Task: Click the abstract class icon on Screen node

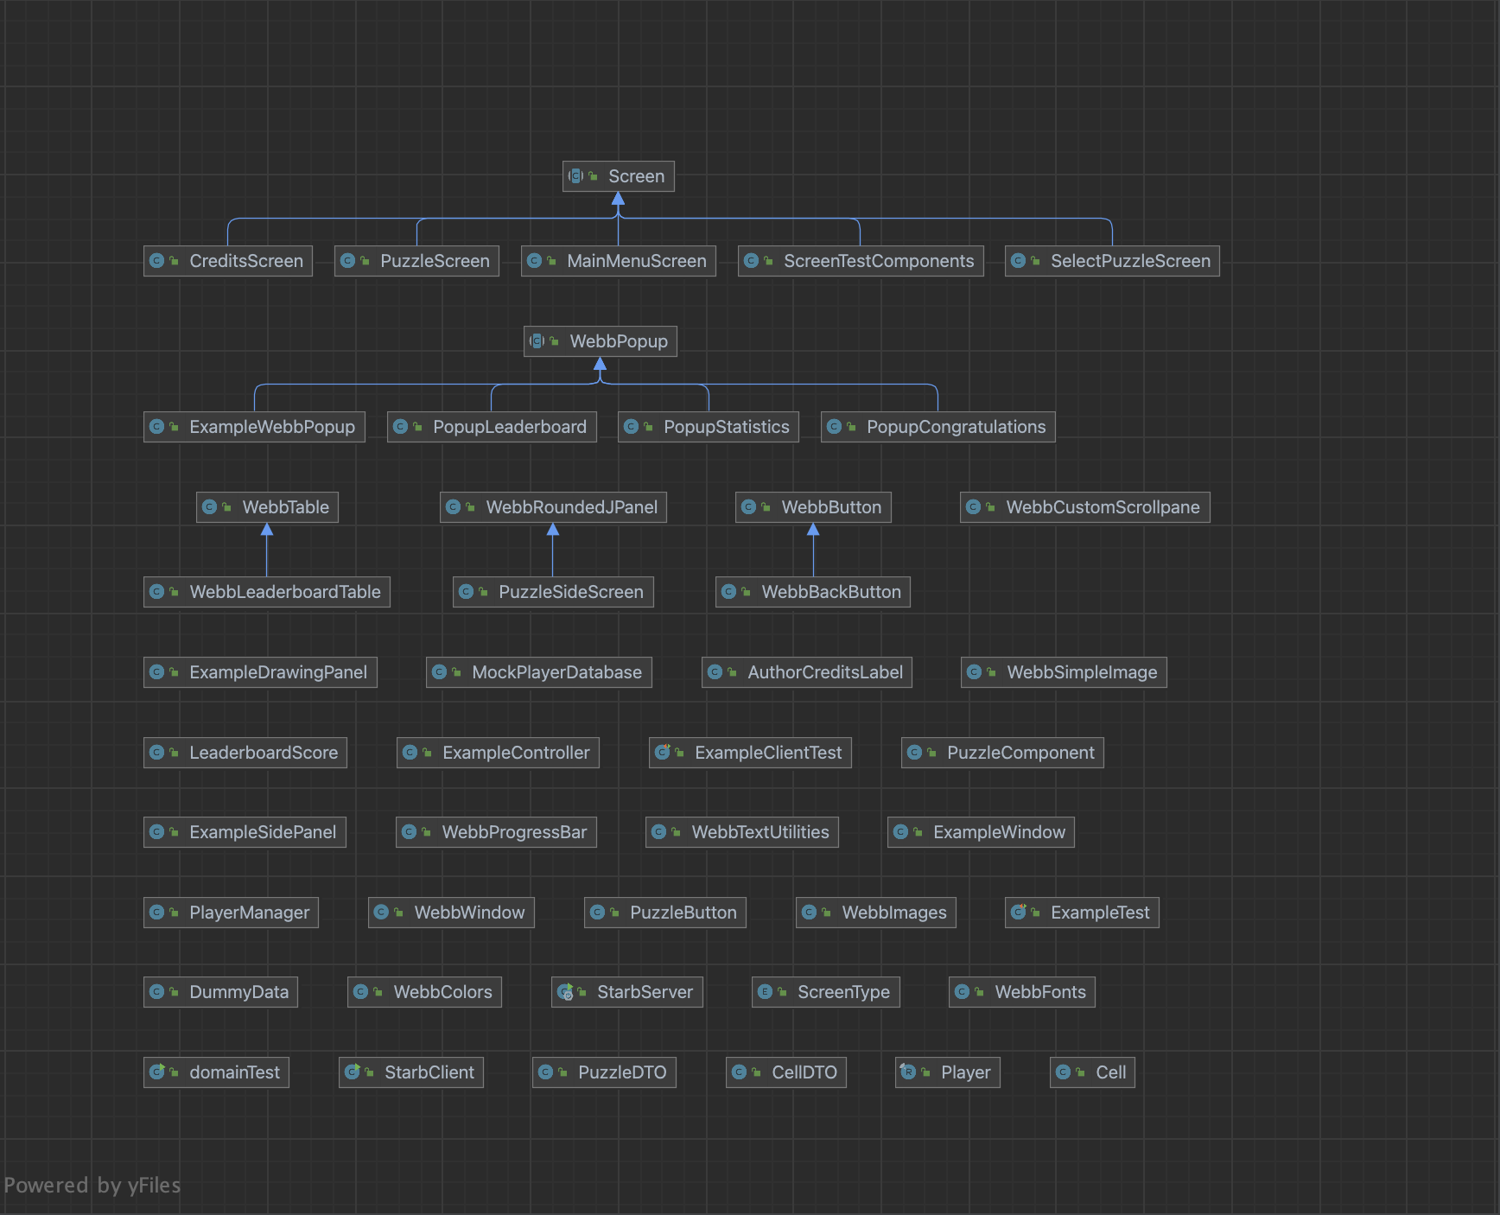Action: [x=575, y=176]
